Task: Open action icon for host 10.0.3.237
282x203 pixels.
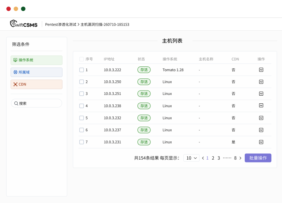Action: [261, 130]
